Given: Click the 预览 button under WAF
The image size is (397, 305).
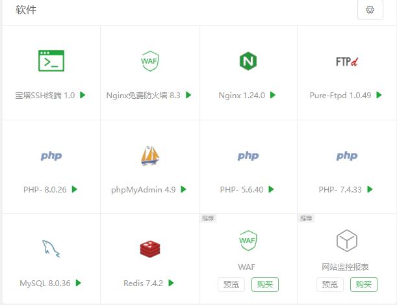Looking at the screenshot, I should 231,284.
